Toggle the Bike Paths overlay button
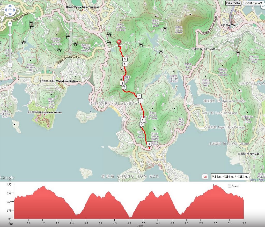Image resolution: width=265 pixels, height=227 pixels. point(233,3)
